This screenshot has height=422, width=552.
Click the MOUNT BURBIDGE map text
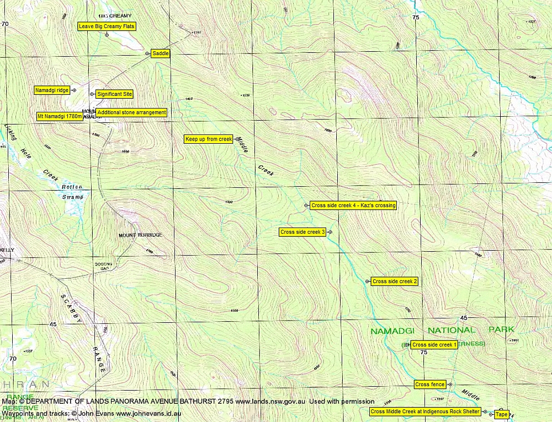pos(140,234)
